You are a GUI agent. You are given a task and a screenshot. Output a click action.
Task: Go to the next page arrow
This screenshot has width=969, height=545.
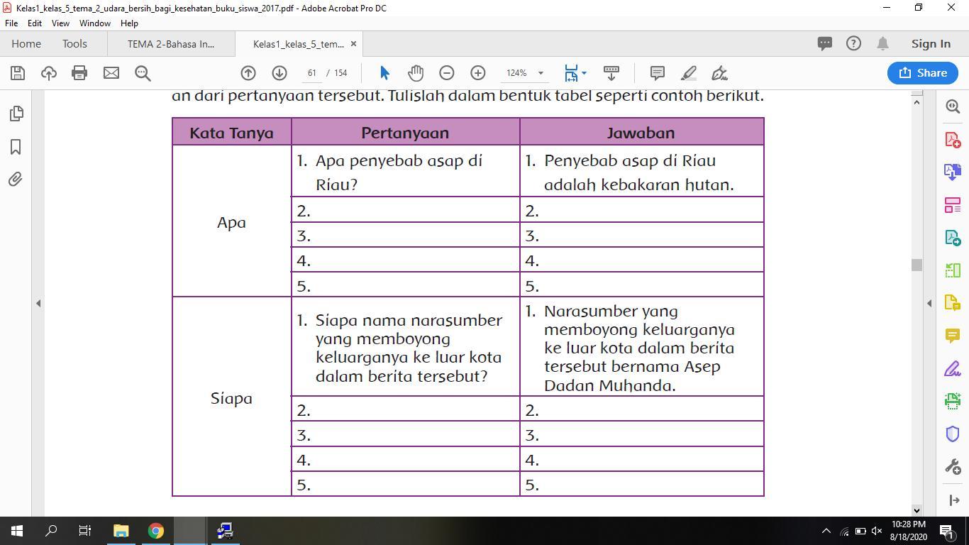pos(279,73)
